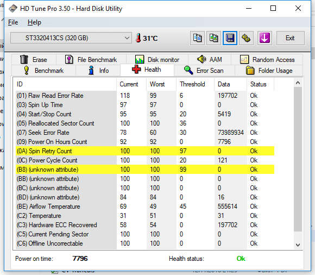Click the purple down-arrow icon
Viewport: 315px width, 275px height.
264,38
